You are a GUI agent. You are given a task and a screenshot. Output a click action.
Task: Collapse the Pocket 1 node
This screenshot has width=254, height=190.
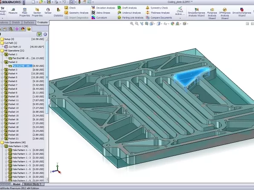(x=2, y=54)
